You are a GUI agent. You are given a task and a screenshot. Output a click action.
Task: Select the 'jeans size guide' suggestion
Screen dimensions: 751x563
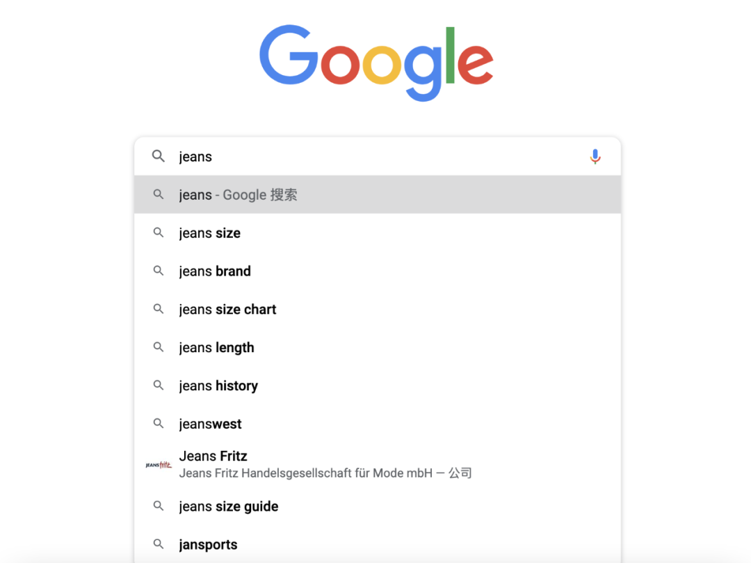tap(229, 506)
